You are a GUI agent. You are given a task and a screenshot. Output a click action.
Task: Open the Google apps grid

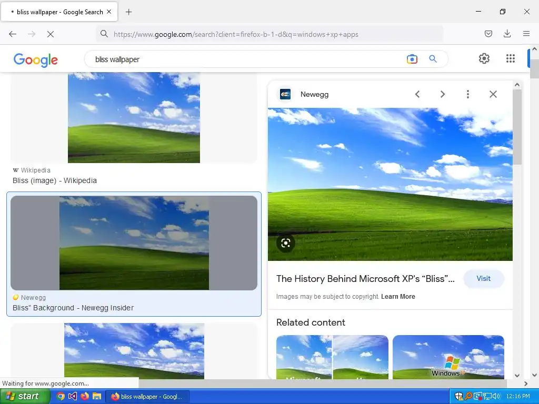pyautogui.click(x=511, y=58)
